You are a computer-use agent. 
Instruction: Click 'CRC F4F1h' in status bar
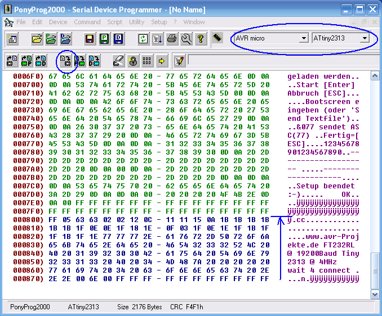186,307
